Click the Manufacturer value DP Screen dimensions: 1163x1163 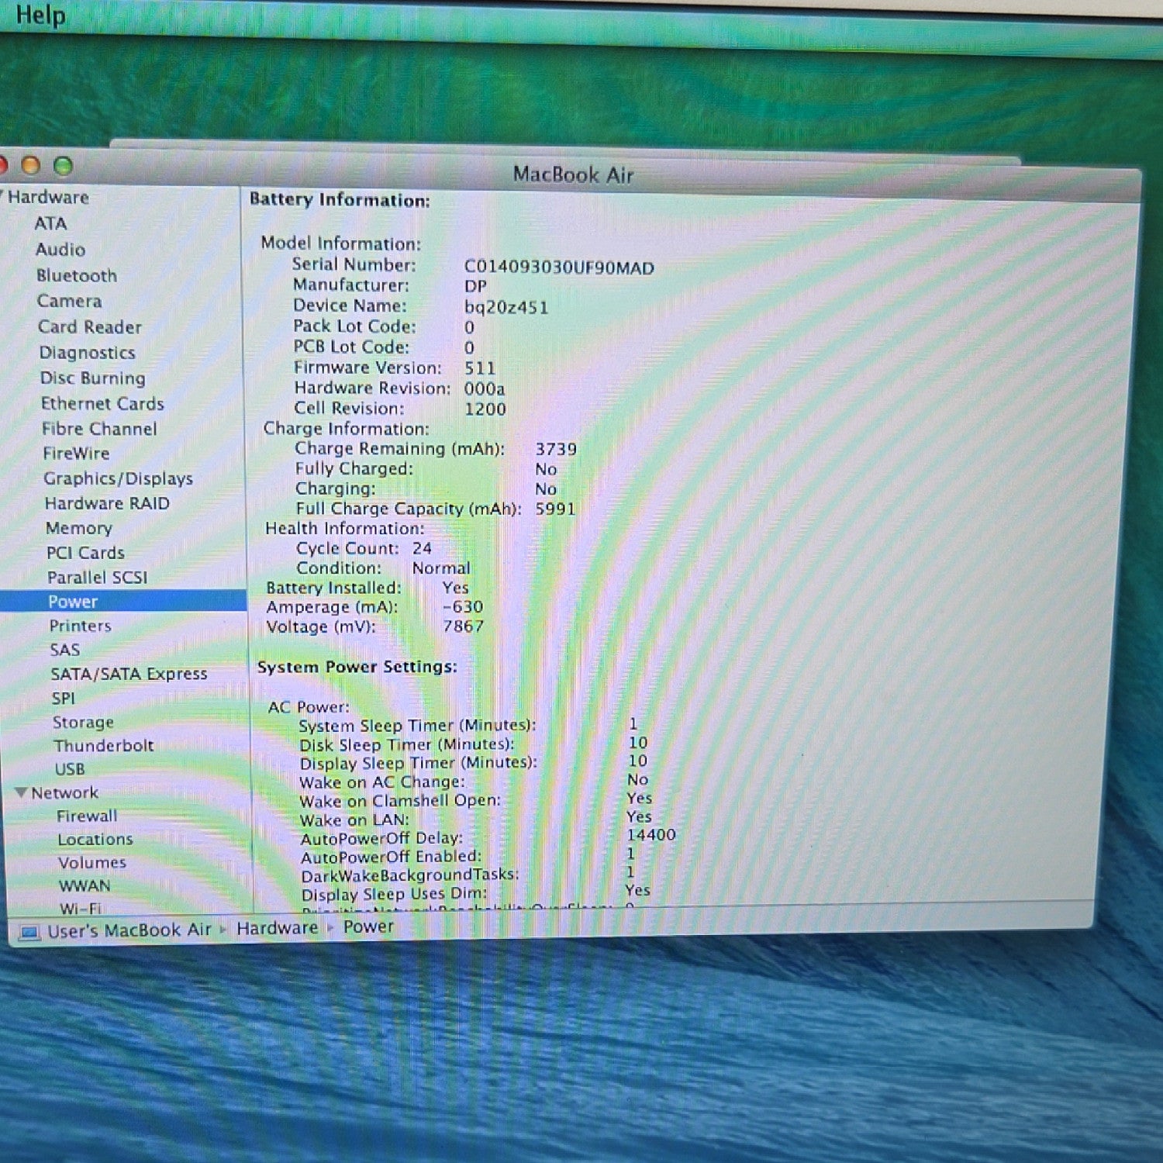pyautogui.click(x=475, y=287)
